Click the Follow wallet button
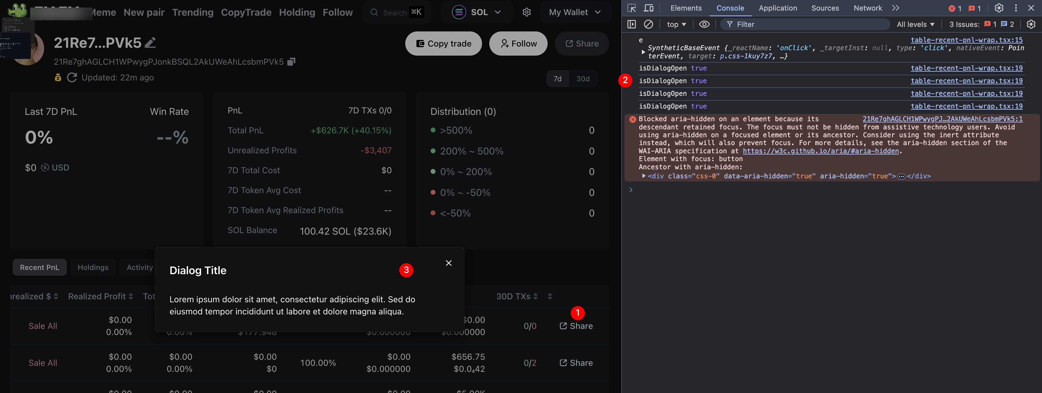Screen dimensions: 1042x393 pos(518,44)
